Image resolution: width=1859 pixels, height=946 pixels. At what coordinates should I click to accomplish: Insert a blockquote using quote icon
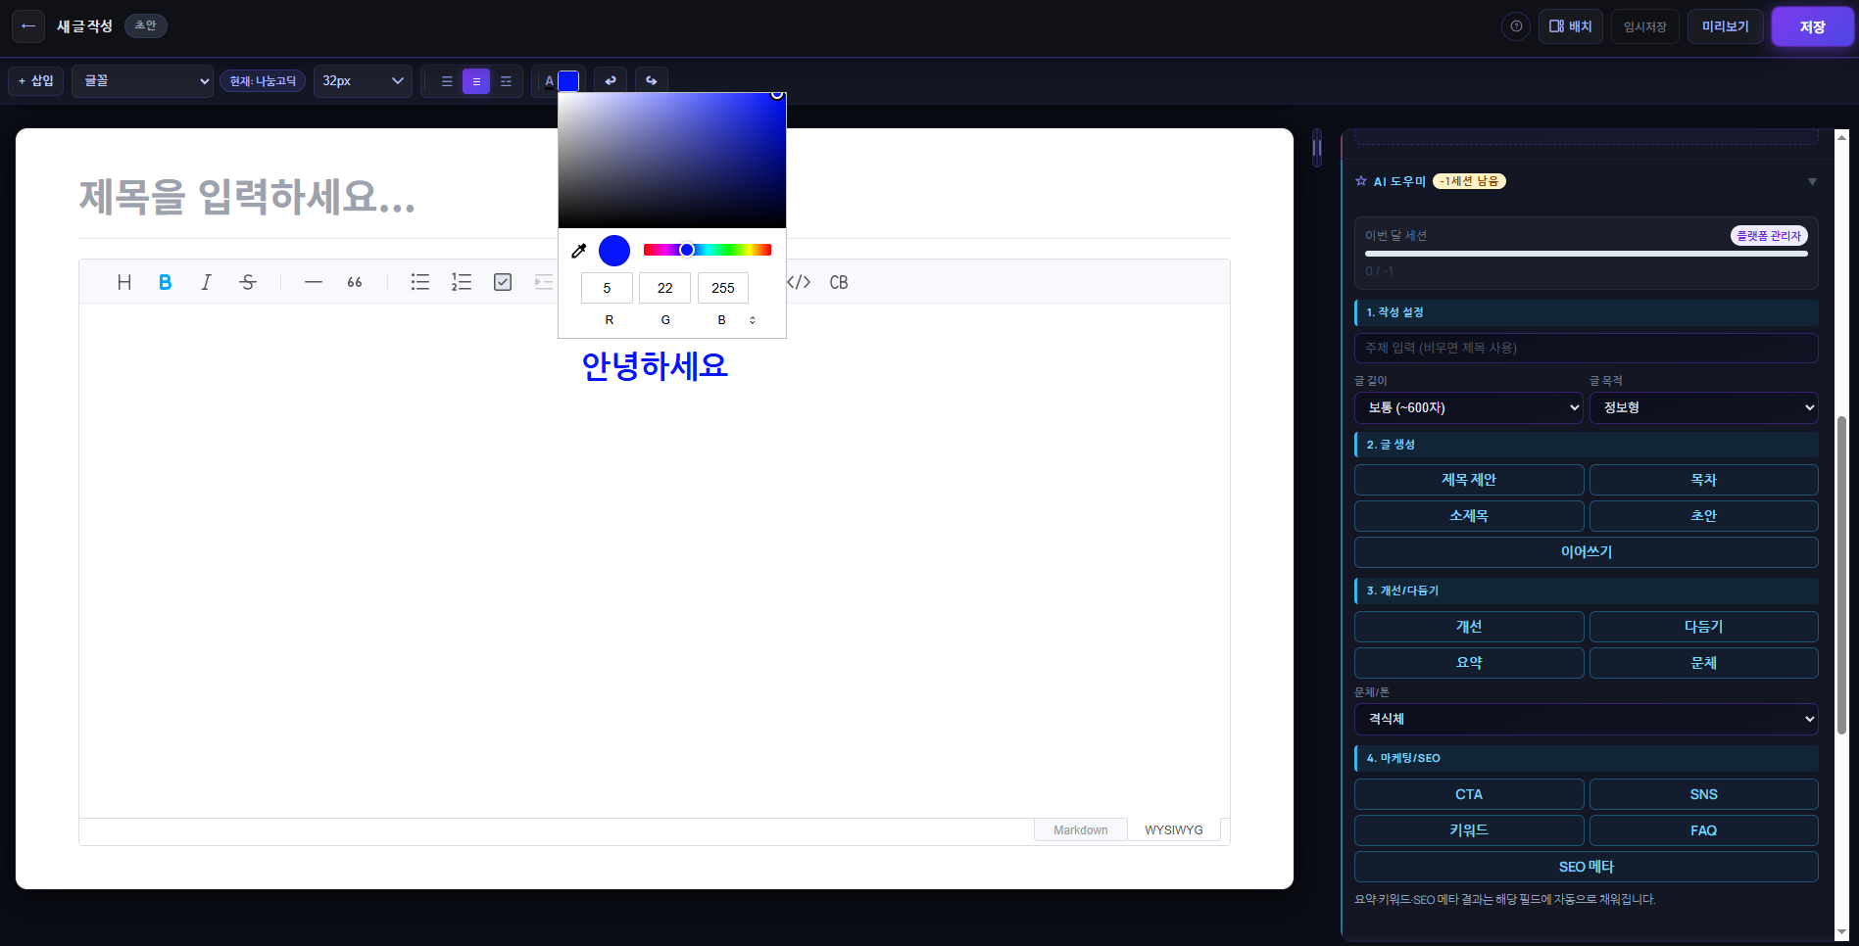point(355,282)
